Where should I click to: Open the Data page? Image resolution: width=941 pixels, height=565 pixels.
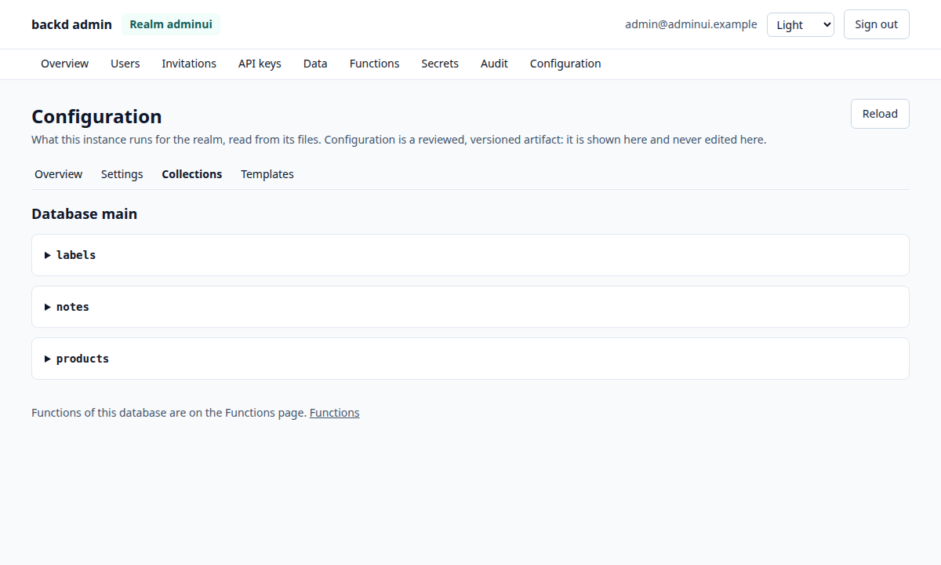click(315, 64)
